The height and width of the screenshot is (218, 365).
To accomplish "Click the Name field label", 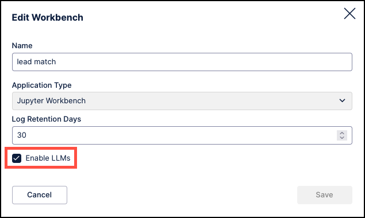I will (x=22, y=45).
